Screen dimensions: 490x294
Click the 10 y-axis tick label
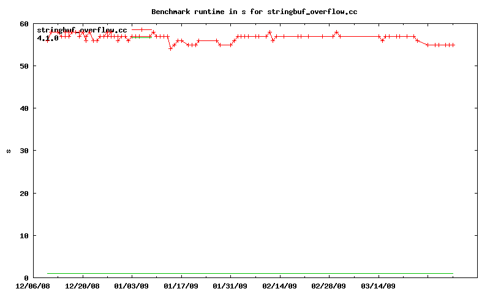(24, 236)
